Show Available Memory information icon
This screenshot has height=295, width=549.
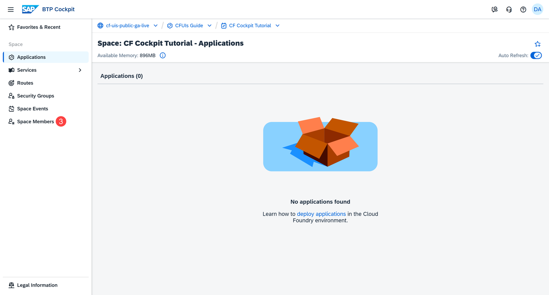pos(163,55)
